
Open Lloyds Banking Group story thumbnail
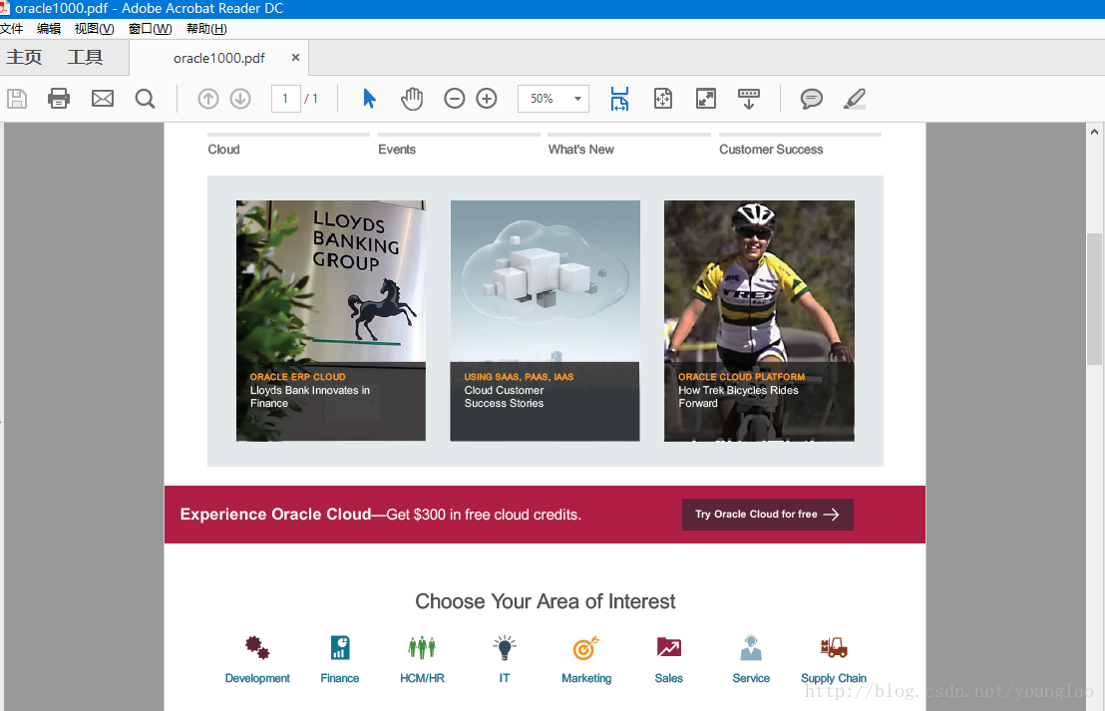[x=330, y=321]
